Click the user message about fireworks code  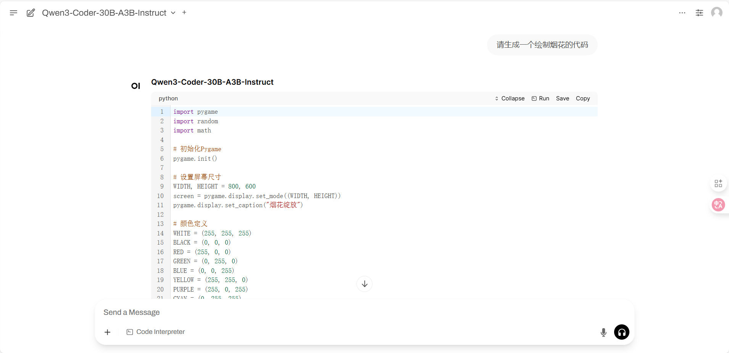point(542,45)
